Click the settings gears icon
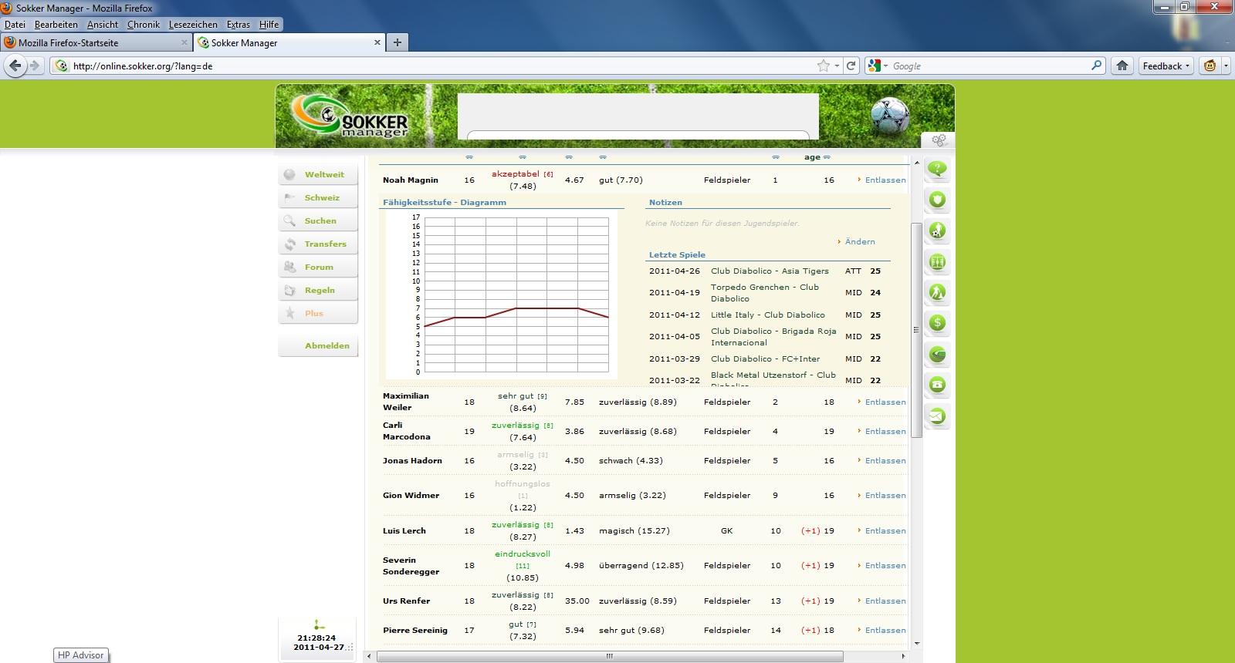 [939, 140]
